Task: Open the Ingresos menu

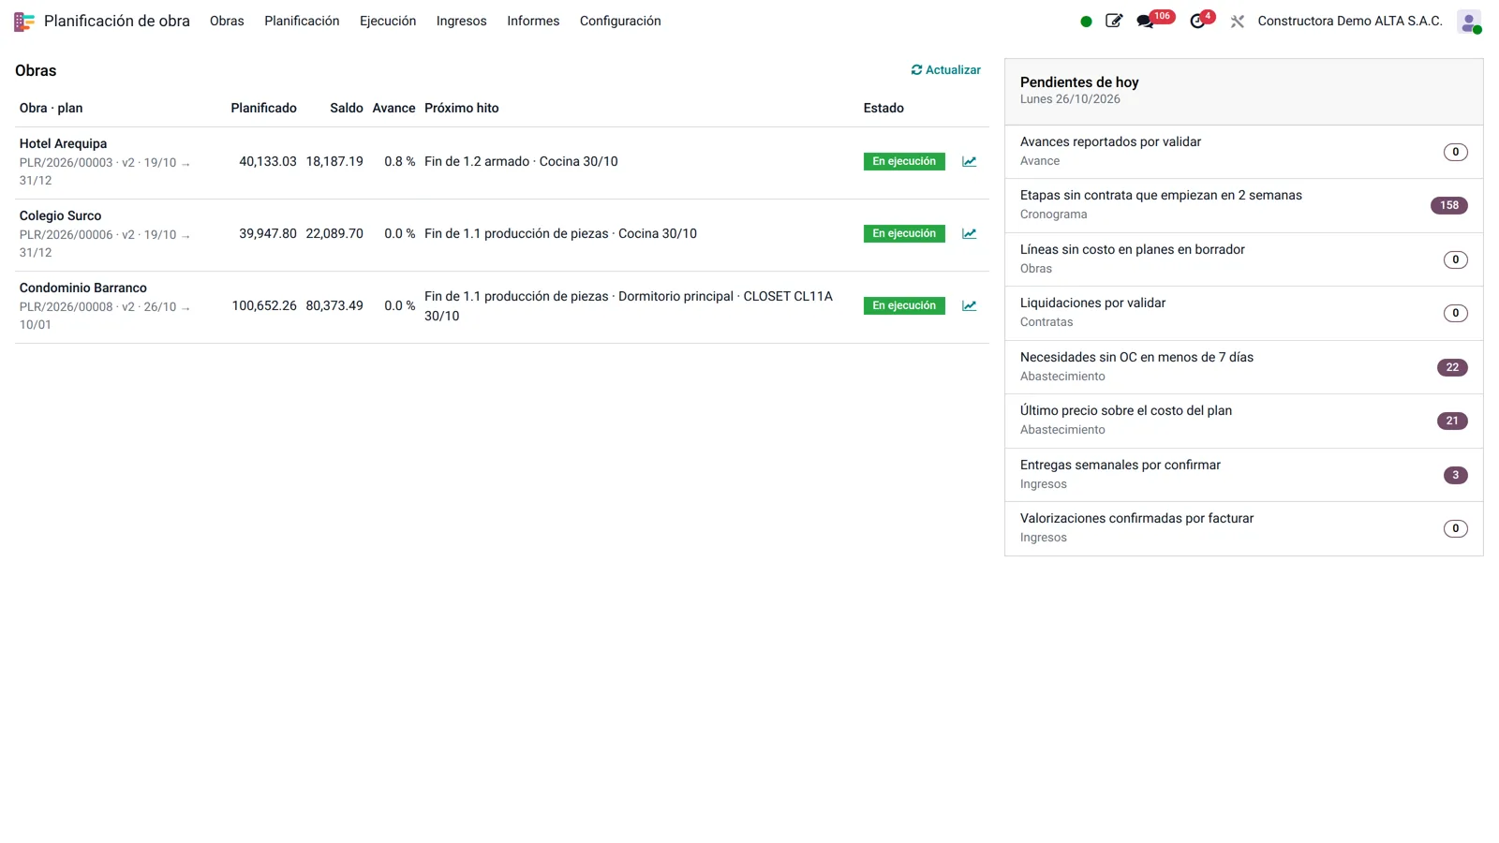Action: point(461,22)
